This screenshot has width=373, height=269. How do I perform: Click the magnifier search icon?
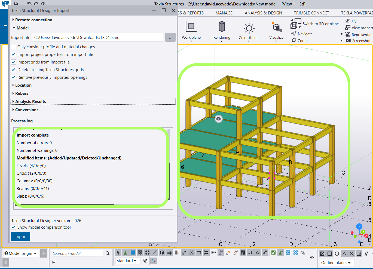coord(108,253)
